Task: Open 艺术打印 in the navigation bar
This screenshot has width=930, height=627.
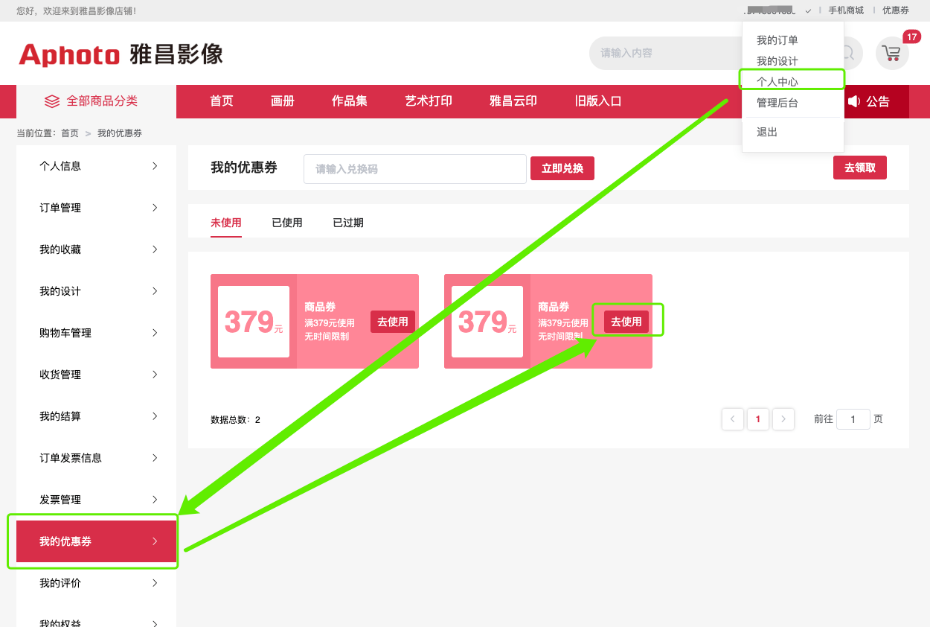Action: [428, 101]
